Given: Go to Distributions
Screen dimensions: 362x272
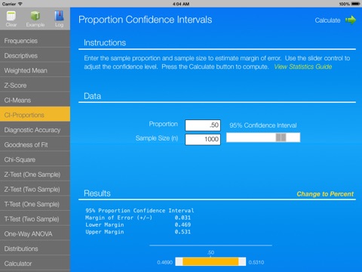Looking at the screenshot, I should coord(35,249).
